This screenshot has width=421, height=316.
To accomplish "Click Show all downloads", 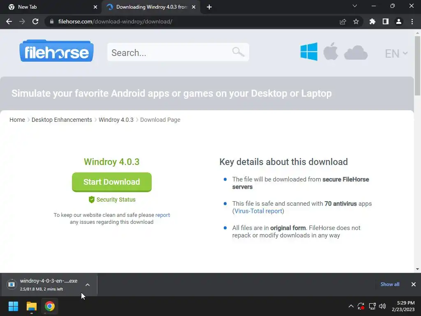I will [x=390, y=284].
